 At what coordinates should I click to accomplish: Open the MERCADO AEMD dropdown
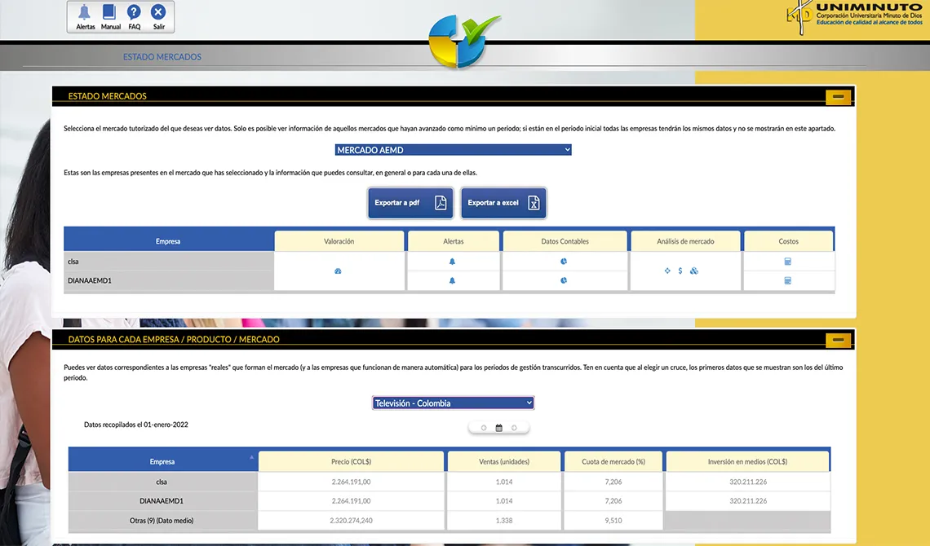453,150
